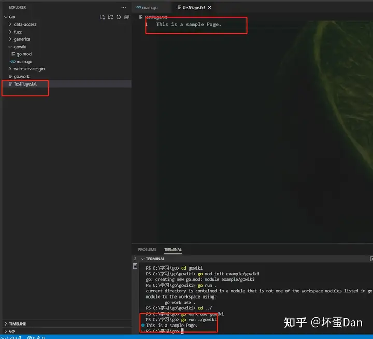Click the text file icon on TestPage.txt tab

pos(179,8)
